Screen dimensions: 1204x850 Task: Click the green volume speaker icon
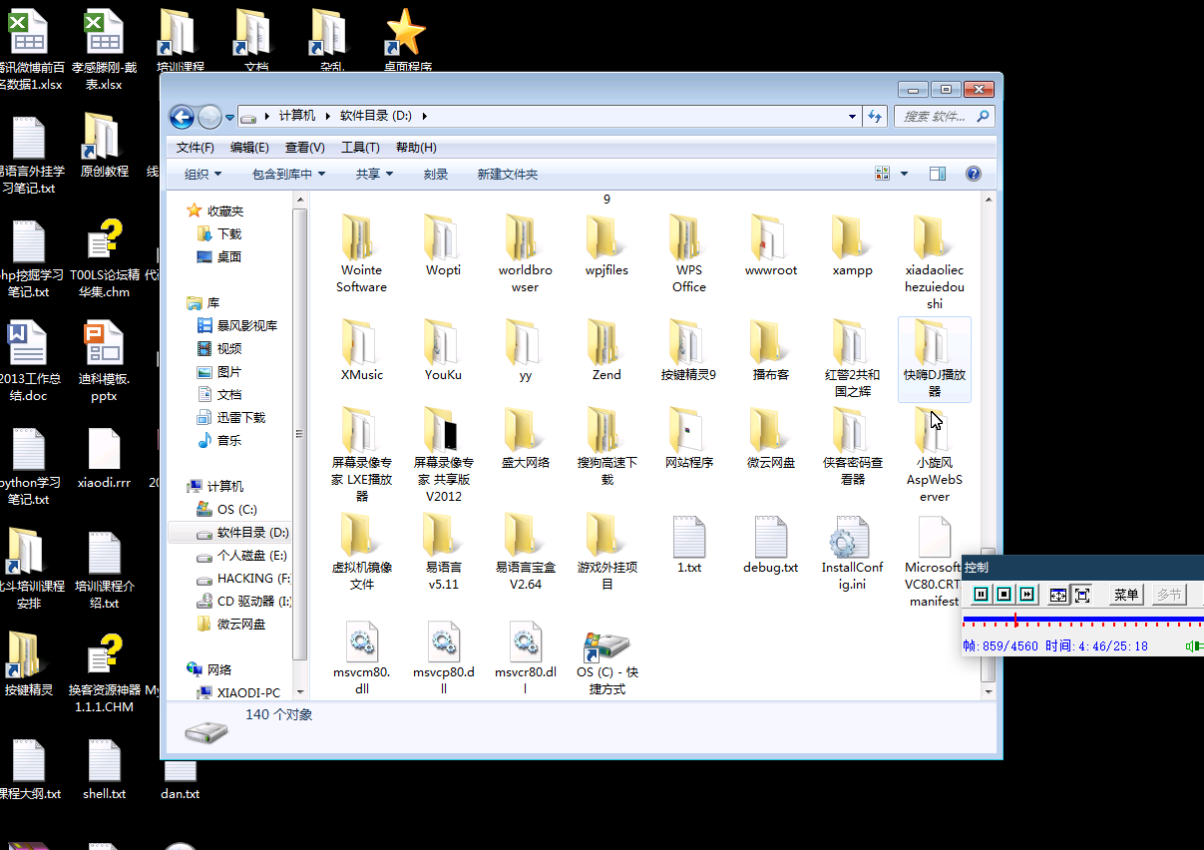(1192, 646)
